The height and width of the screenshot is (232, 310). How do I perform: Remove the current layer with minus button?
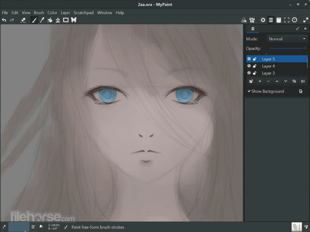[268, 81]
